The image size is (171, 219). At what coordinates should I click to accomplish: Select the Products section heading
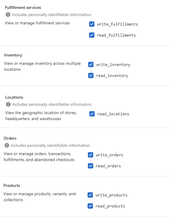point(12,185)
